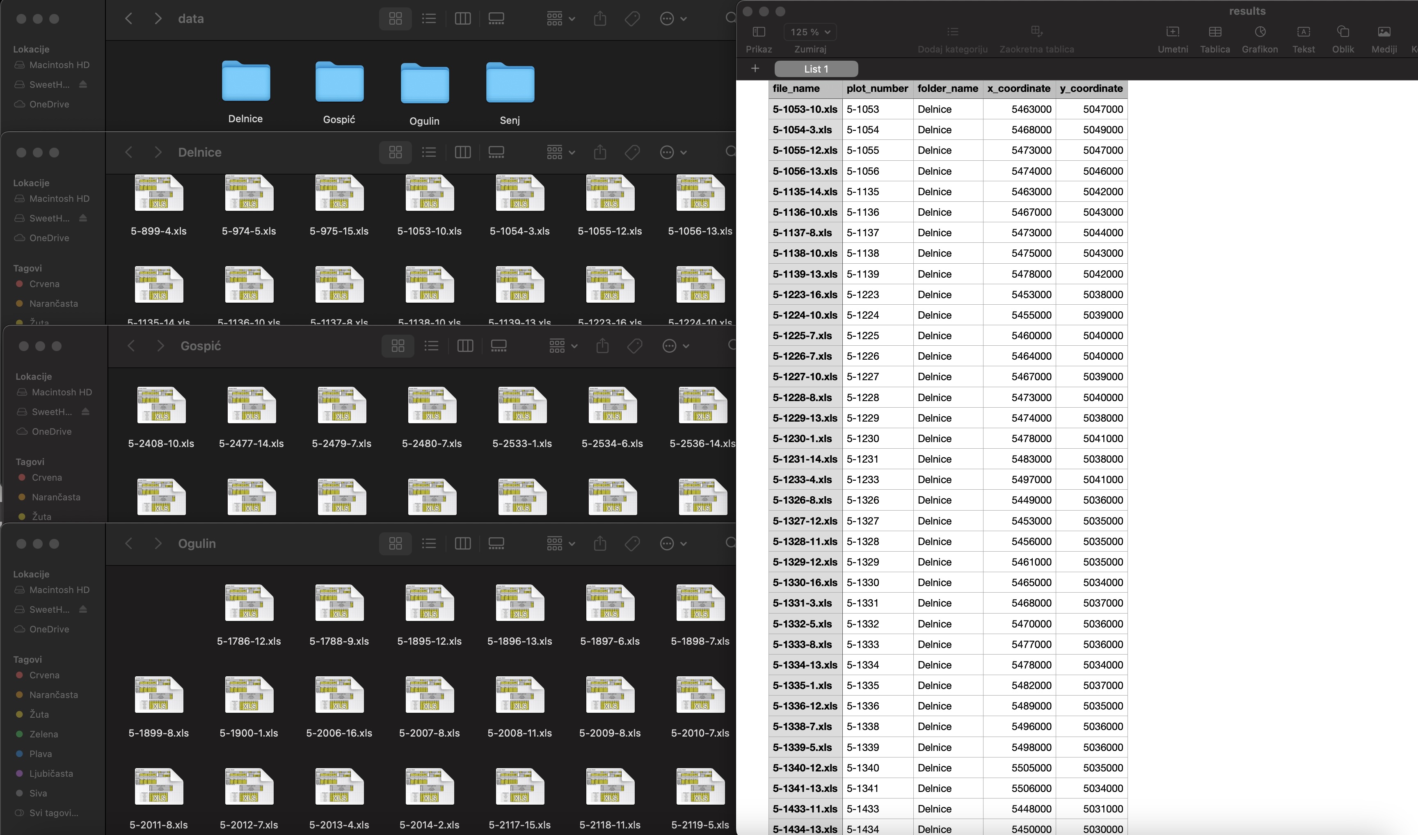Click tag icon in data window toolbar
1418x835 pixels.
click(632, 19)
